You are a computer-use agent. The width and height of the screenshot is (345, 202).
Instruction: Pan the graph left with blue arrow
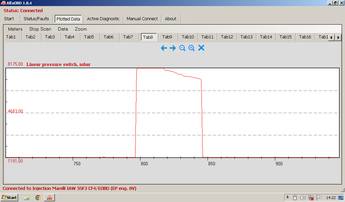point(164,48)
